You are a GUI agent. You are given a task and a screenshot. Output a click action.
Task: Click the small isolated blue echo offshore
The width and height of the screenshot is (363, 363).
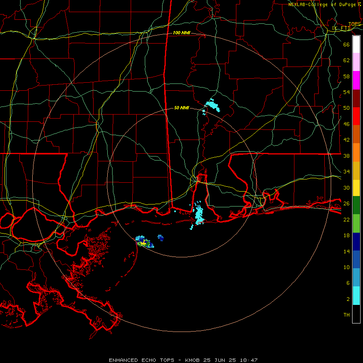(161, 238)
